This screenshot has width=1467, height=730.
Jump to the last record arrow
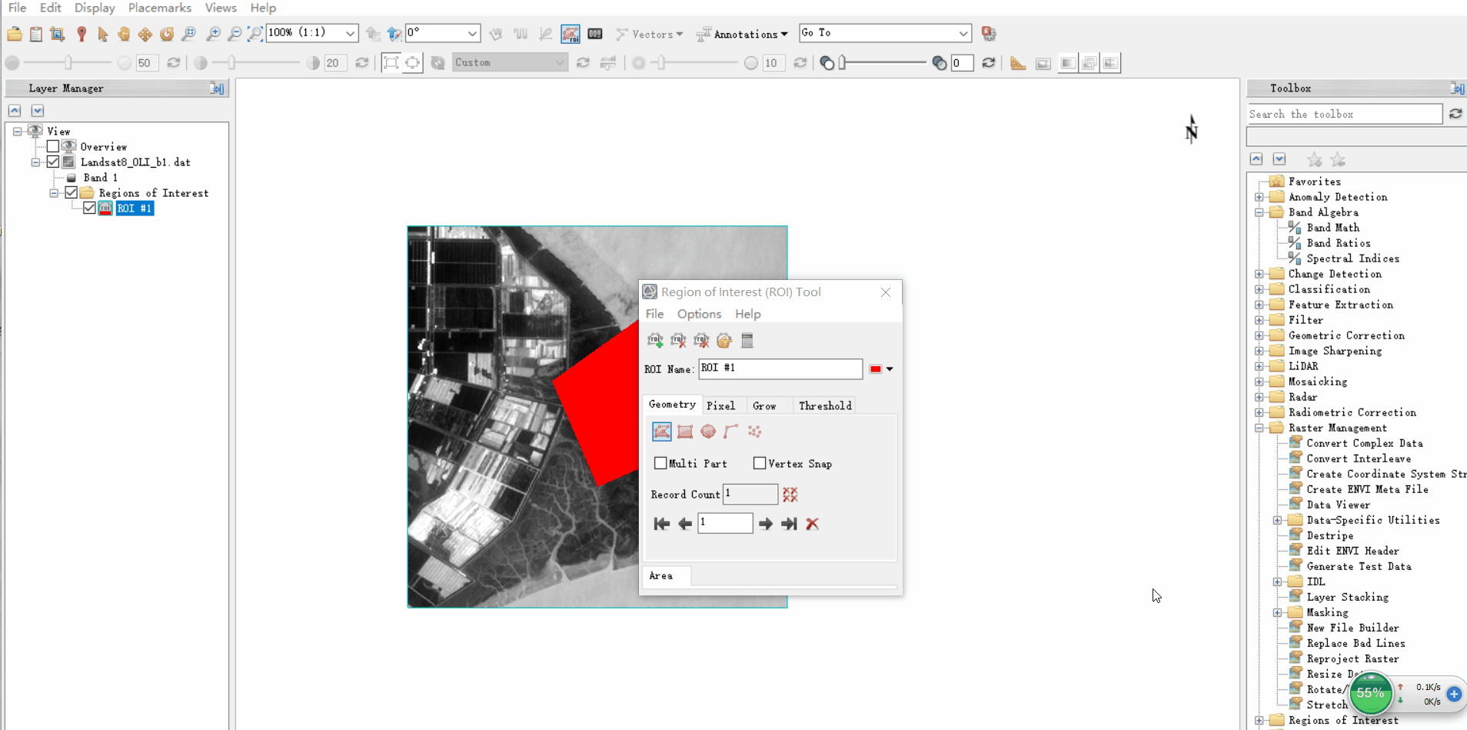pos(789,524)
